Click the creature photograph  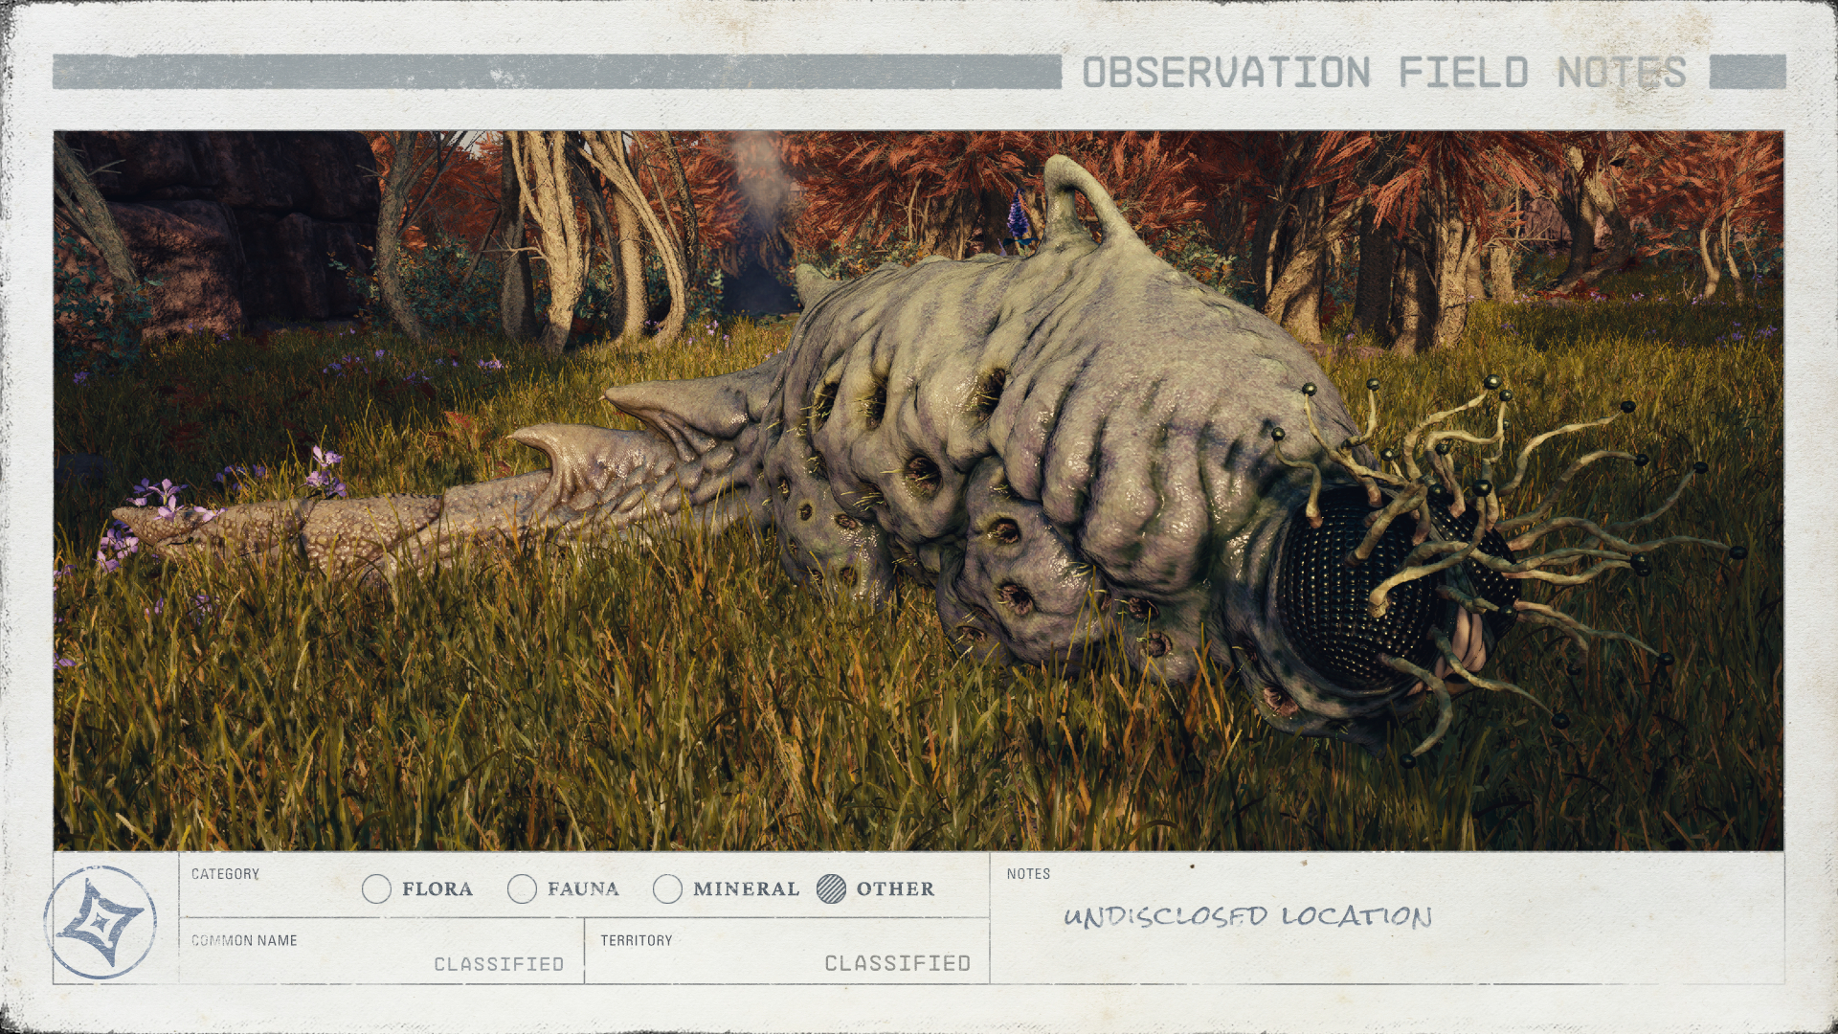coord(918,490)
